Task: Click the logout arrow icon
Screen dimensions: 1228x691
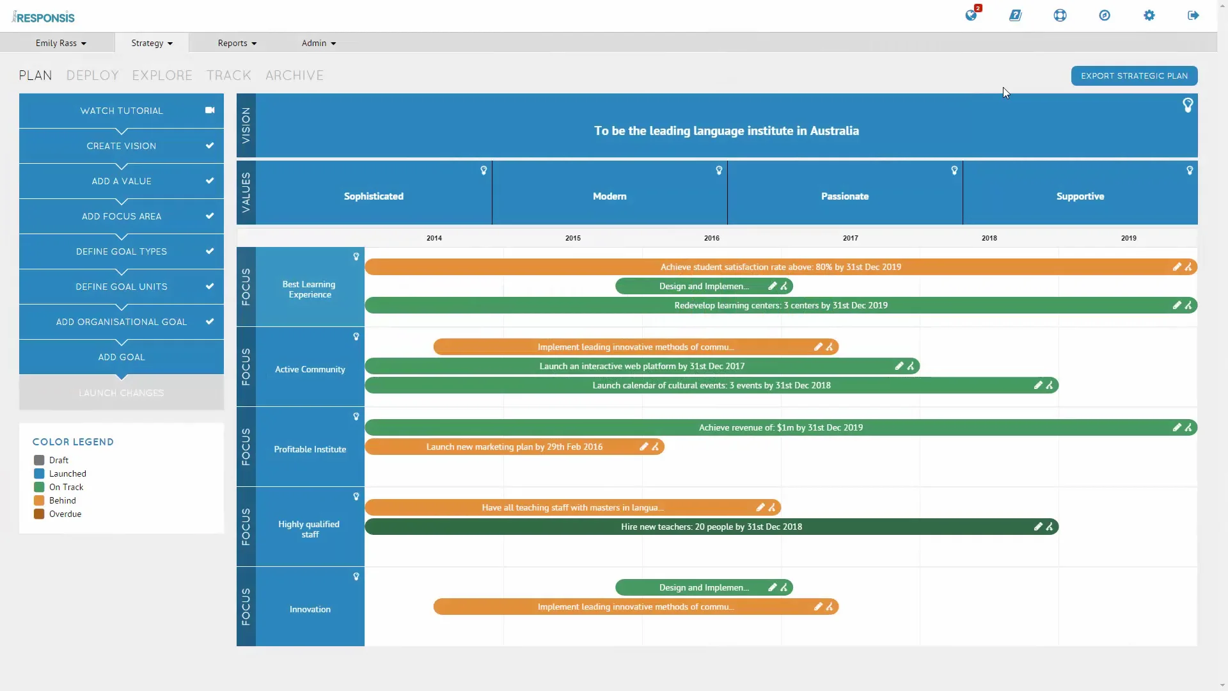Action: (x=1193, y=15)
